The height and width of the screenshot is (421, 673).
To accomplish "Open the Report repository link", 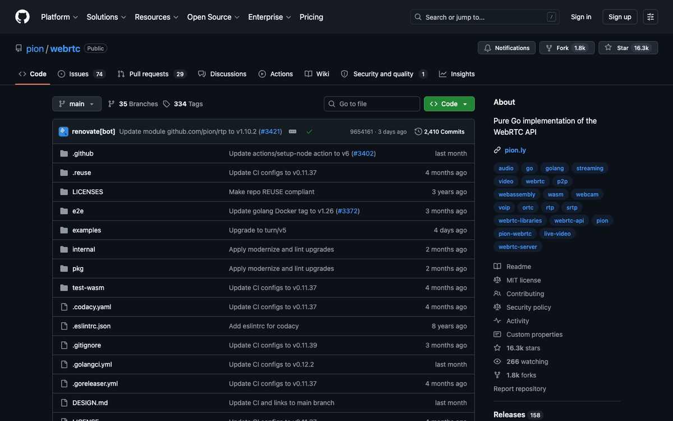I will point(520,388).
